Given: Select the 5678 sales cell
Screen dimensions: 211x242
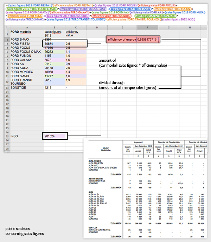Looking at the screenshot, I should [55, 60].
